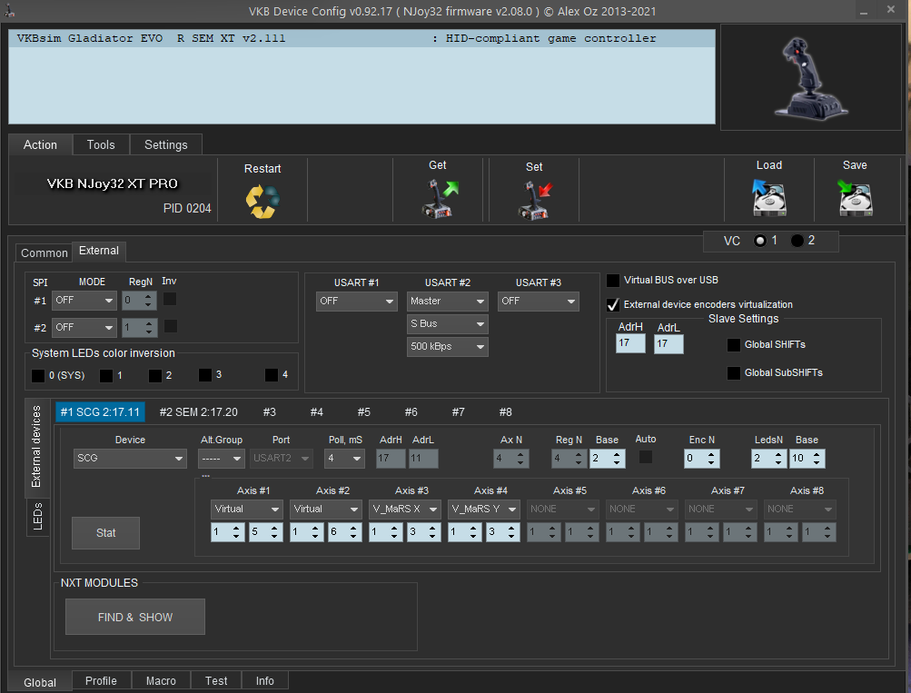This screenshot has width=911, height=693.
Task: Open USART #1 dropdown
Action: coord(357,302)
